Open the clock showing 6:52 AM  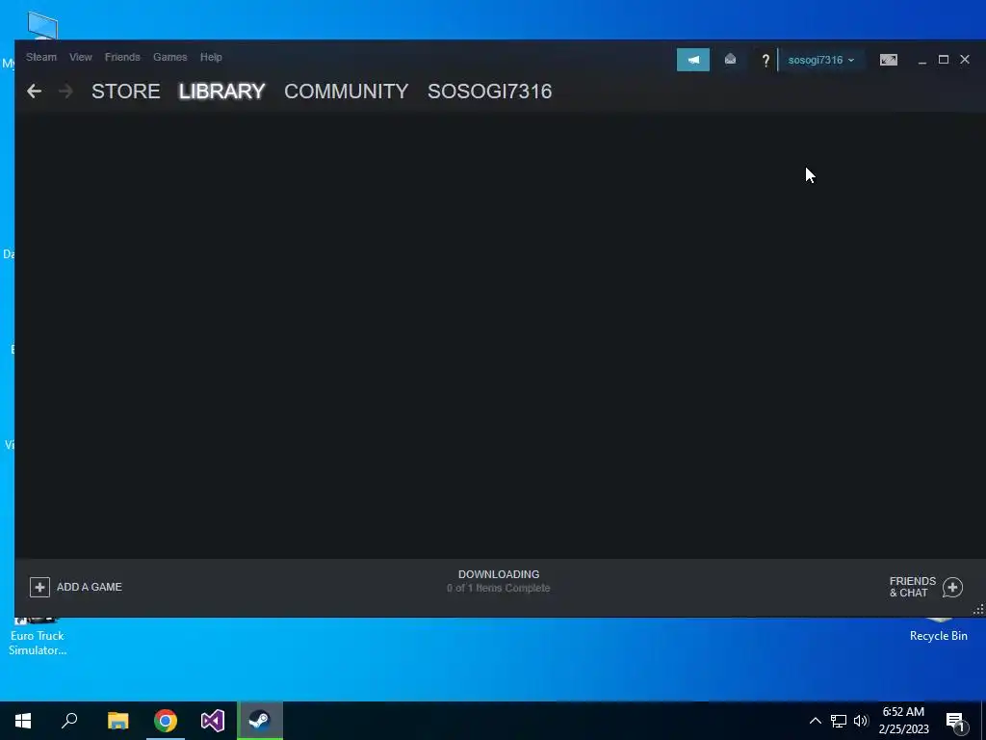point(903,721)
